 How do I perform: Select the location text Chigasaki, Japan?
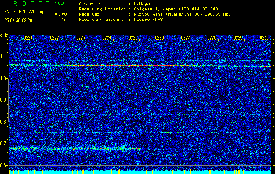[x=155, y=9]
